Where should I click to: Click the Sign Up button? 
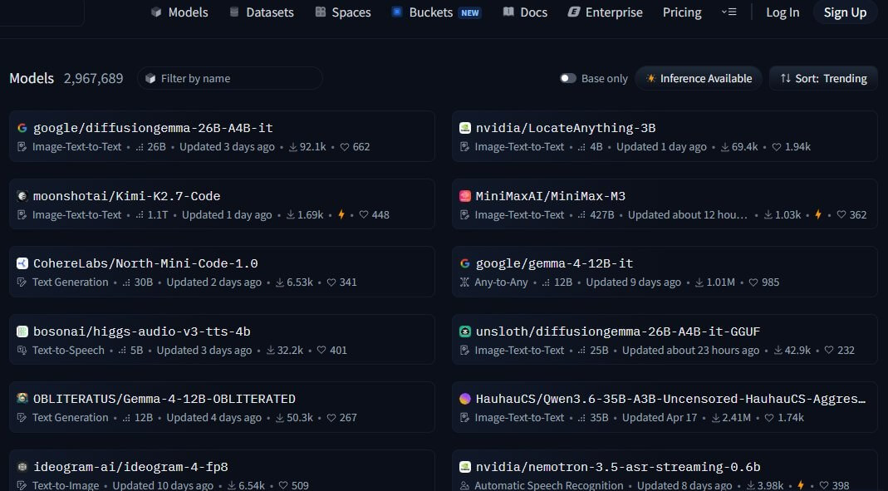(x=845, y=12)
